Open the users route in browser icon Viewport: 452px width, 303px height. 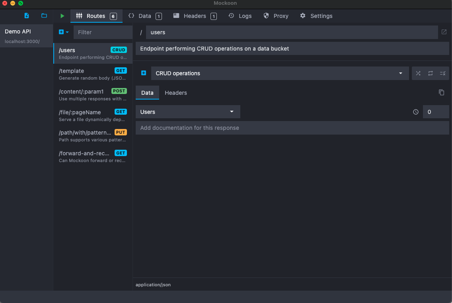tap(444, 32)
